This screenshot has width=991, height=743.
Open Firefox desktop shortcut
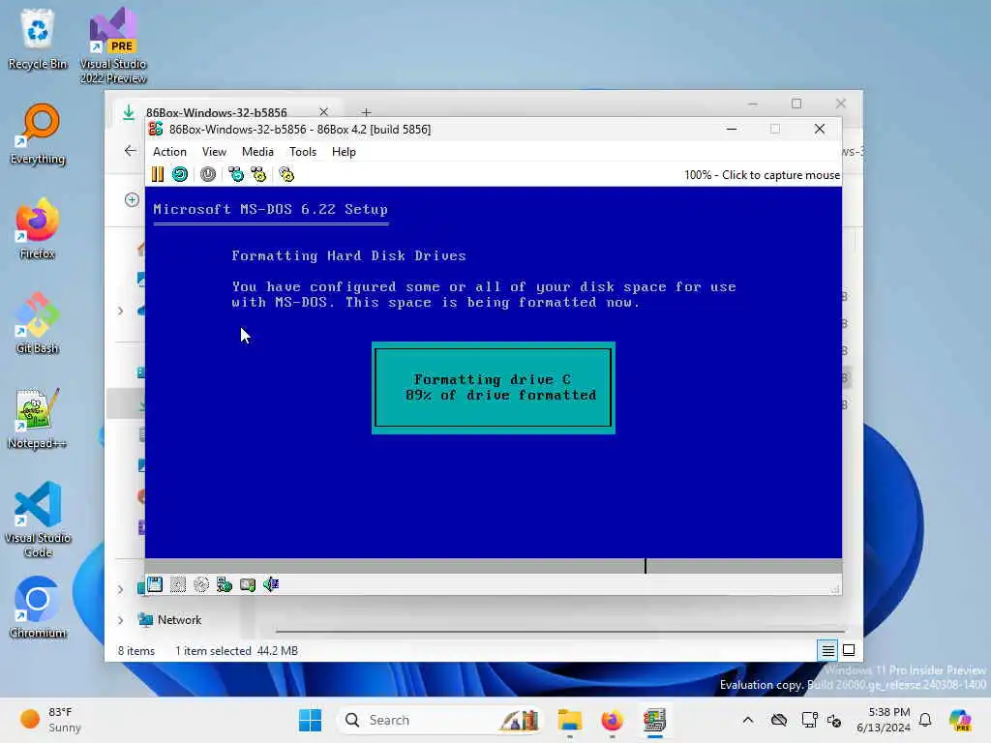(38, 228)
